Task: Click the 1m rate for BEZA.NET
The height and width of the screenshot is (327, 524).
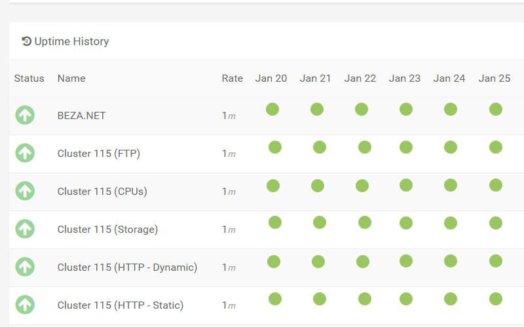Action: (x=229, y=116)
